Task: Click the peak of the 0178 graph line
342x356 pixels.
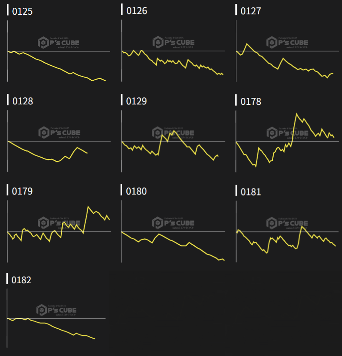Action: click(296, 114)
